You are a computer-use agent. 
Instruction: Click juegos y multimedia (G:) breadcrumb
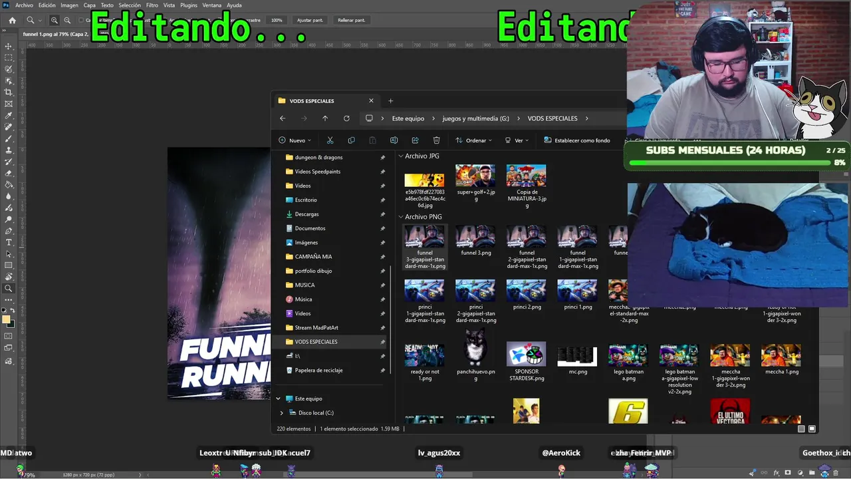coord(475,118)
